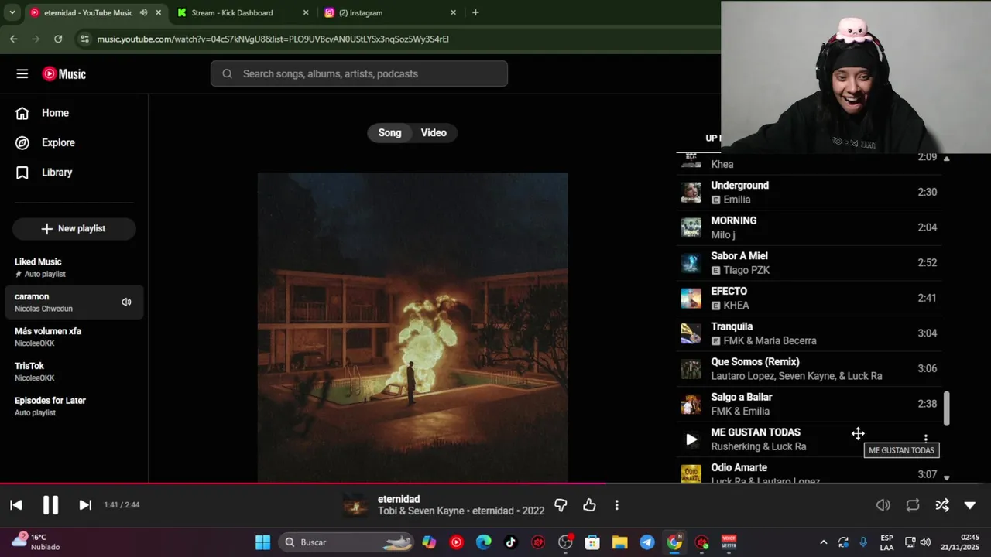Select eternidad - YouTube Music tab
The width and height of the screenshot is (991, 557).
tap(95, 13)
